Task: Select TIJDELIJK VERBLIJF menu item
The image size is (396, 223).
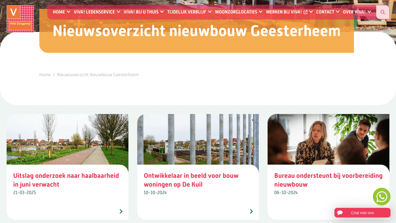Action: click(x=187, y=12)
